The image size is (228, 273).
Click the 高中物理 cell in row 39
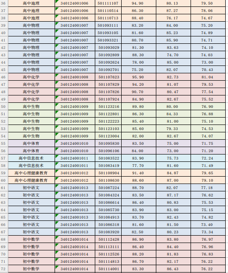31,25
